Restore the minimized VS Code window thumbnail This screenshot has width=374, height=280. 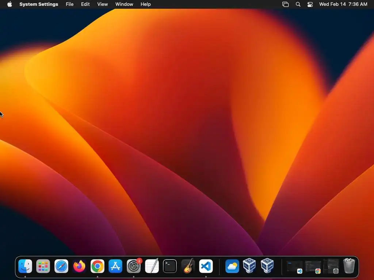pos(295,266)
